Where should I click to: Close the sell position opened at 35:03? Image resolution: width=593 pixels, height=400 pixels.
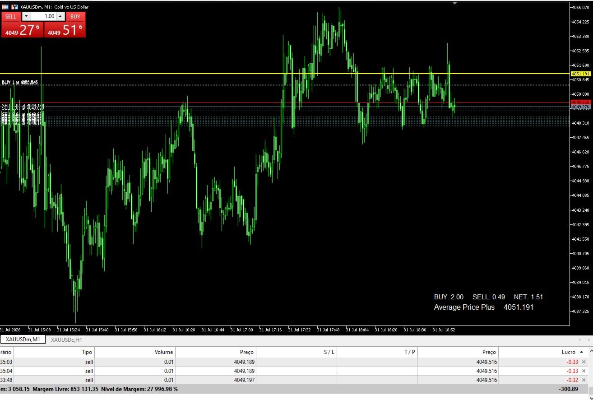[584, 362]
